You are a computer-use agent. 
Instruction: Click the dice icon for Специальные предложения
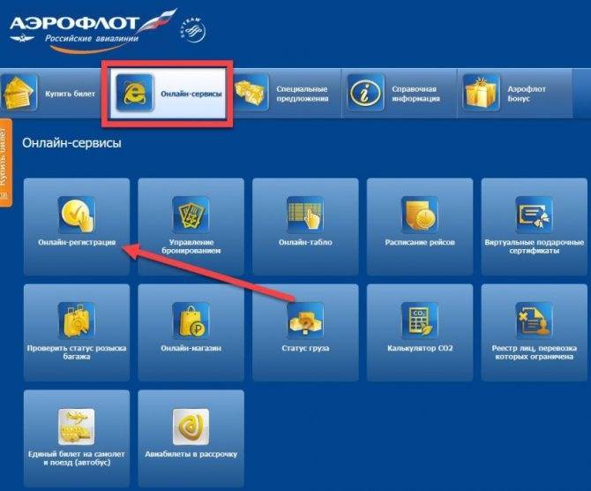tap(251, 93)
